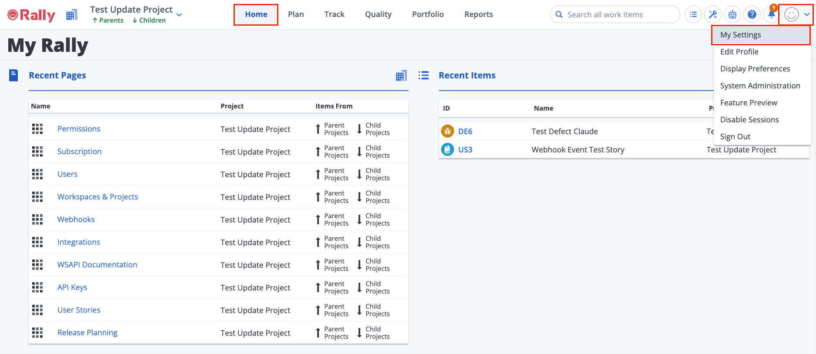Open the Release Planning link
The height and width of the screenshot is (354, 816).
point(87,333)
